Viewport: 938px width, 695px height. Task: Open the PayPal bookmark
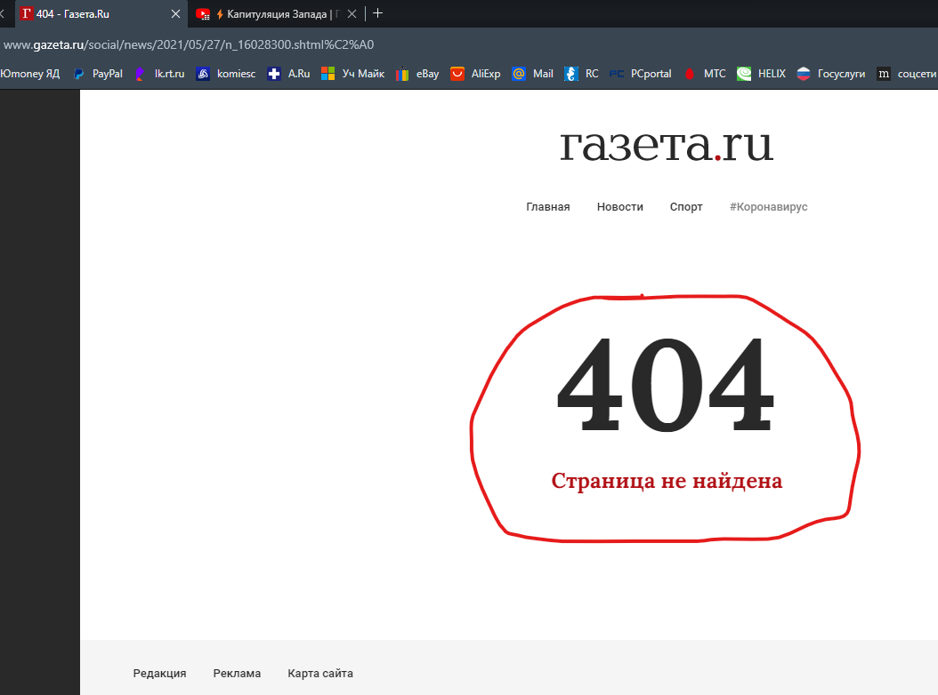pyautogui.click(x=98, y=74)
